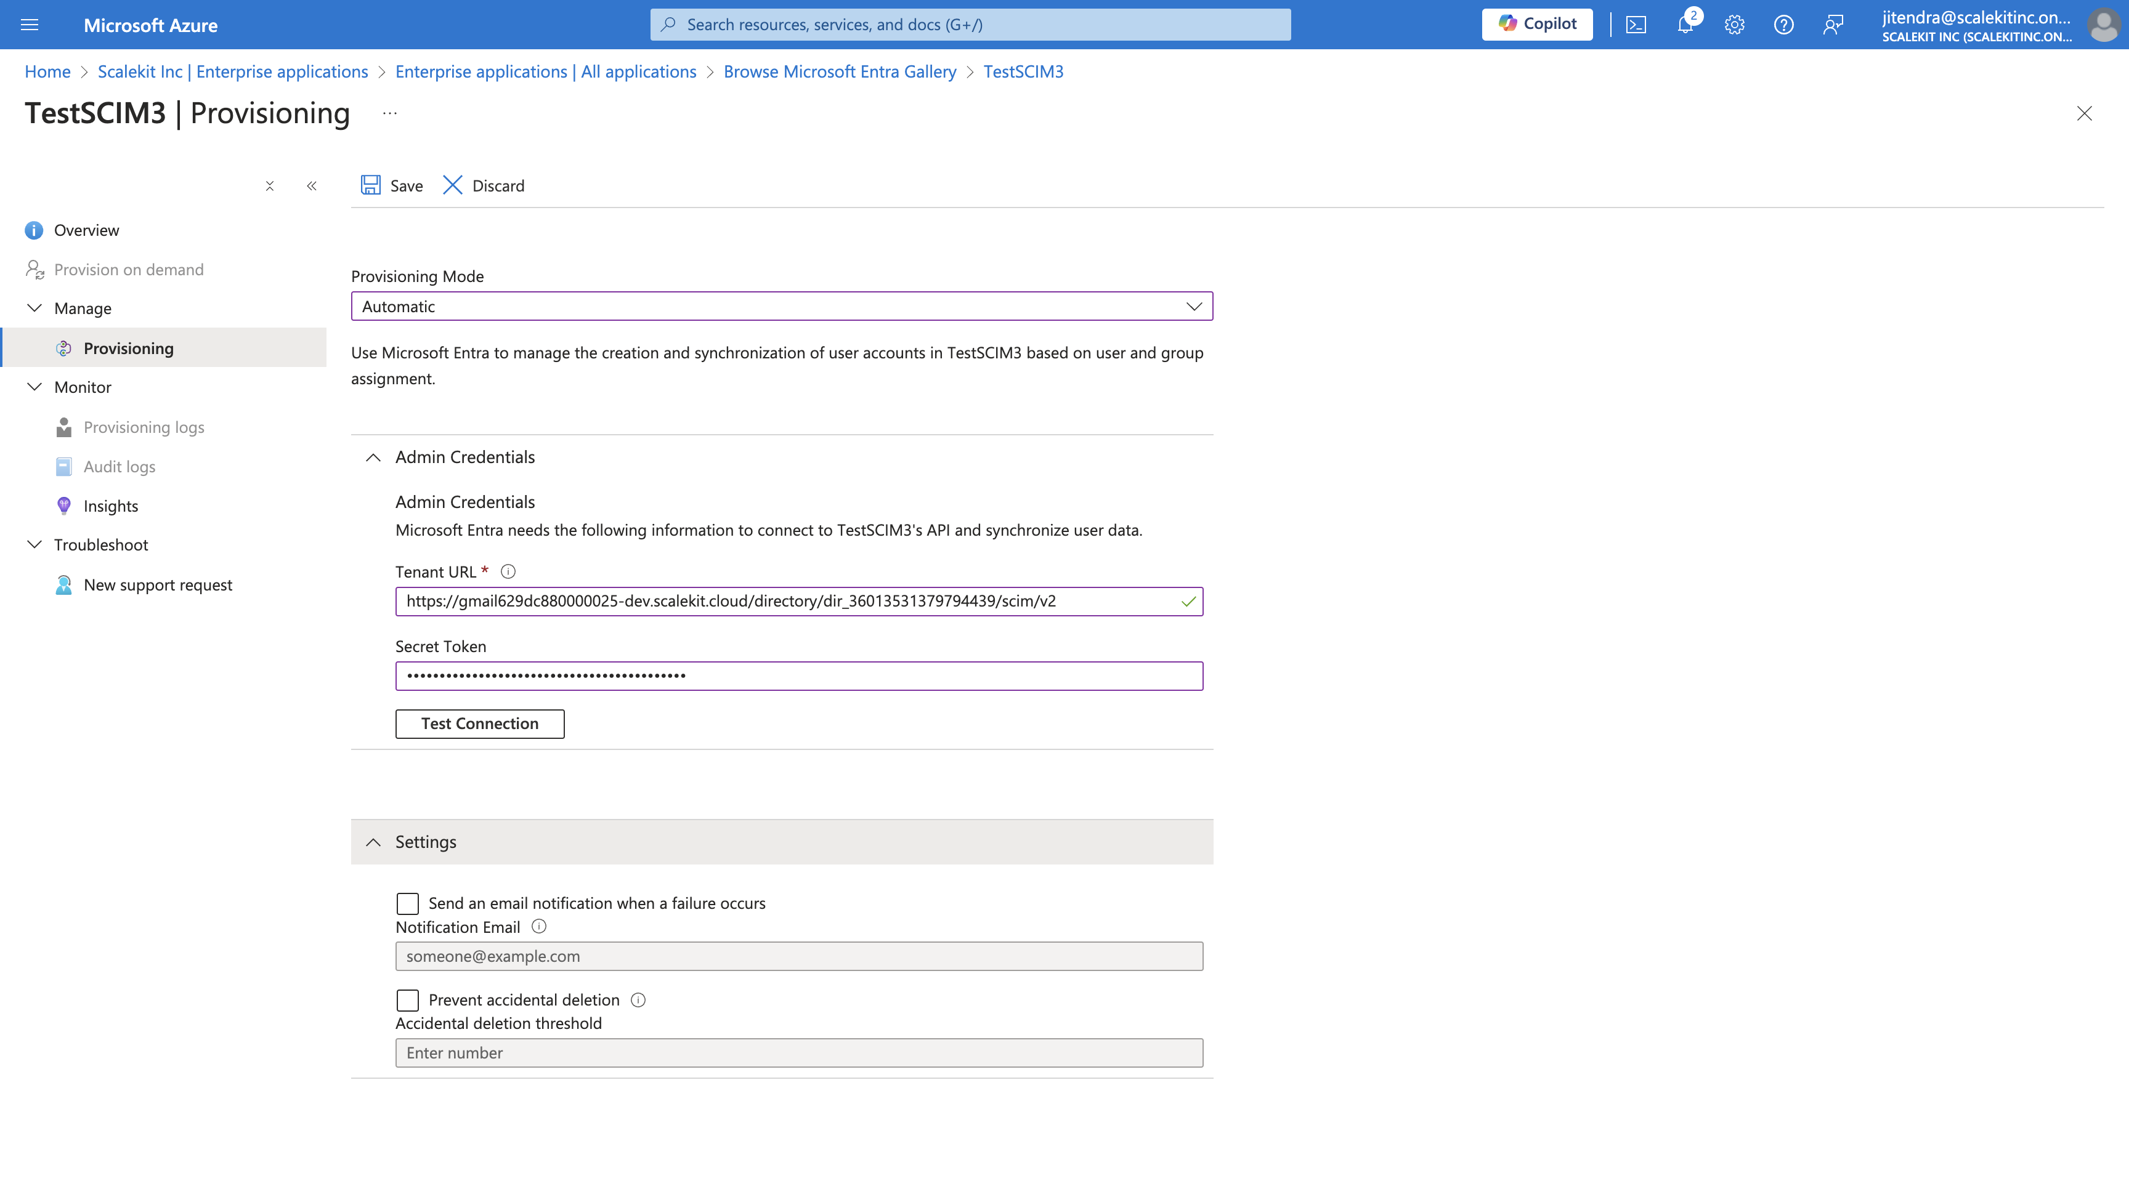Click the jitendra account name text
The image size is (2129, 1181).
point(1976,17)
